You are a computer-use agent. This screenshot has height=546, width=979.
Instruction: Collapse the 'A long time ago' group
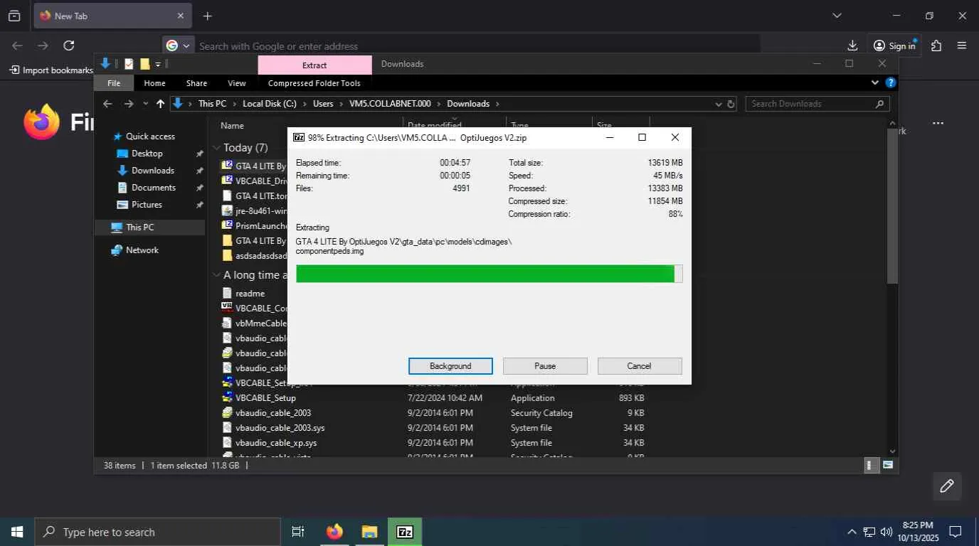[x=216, y=275]
